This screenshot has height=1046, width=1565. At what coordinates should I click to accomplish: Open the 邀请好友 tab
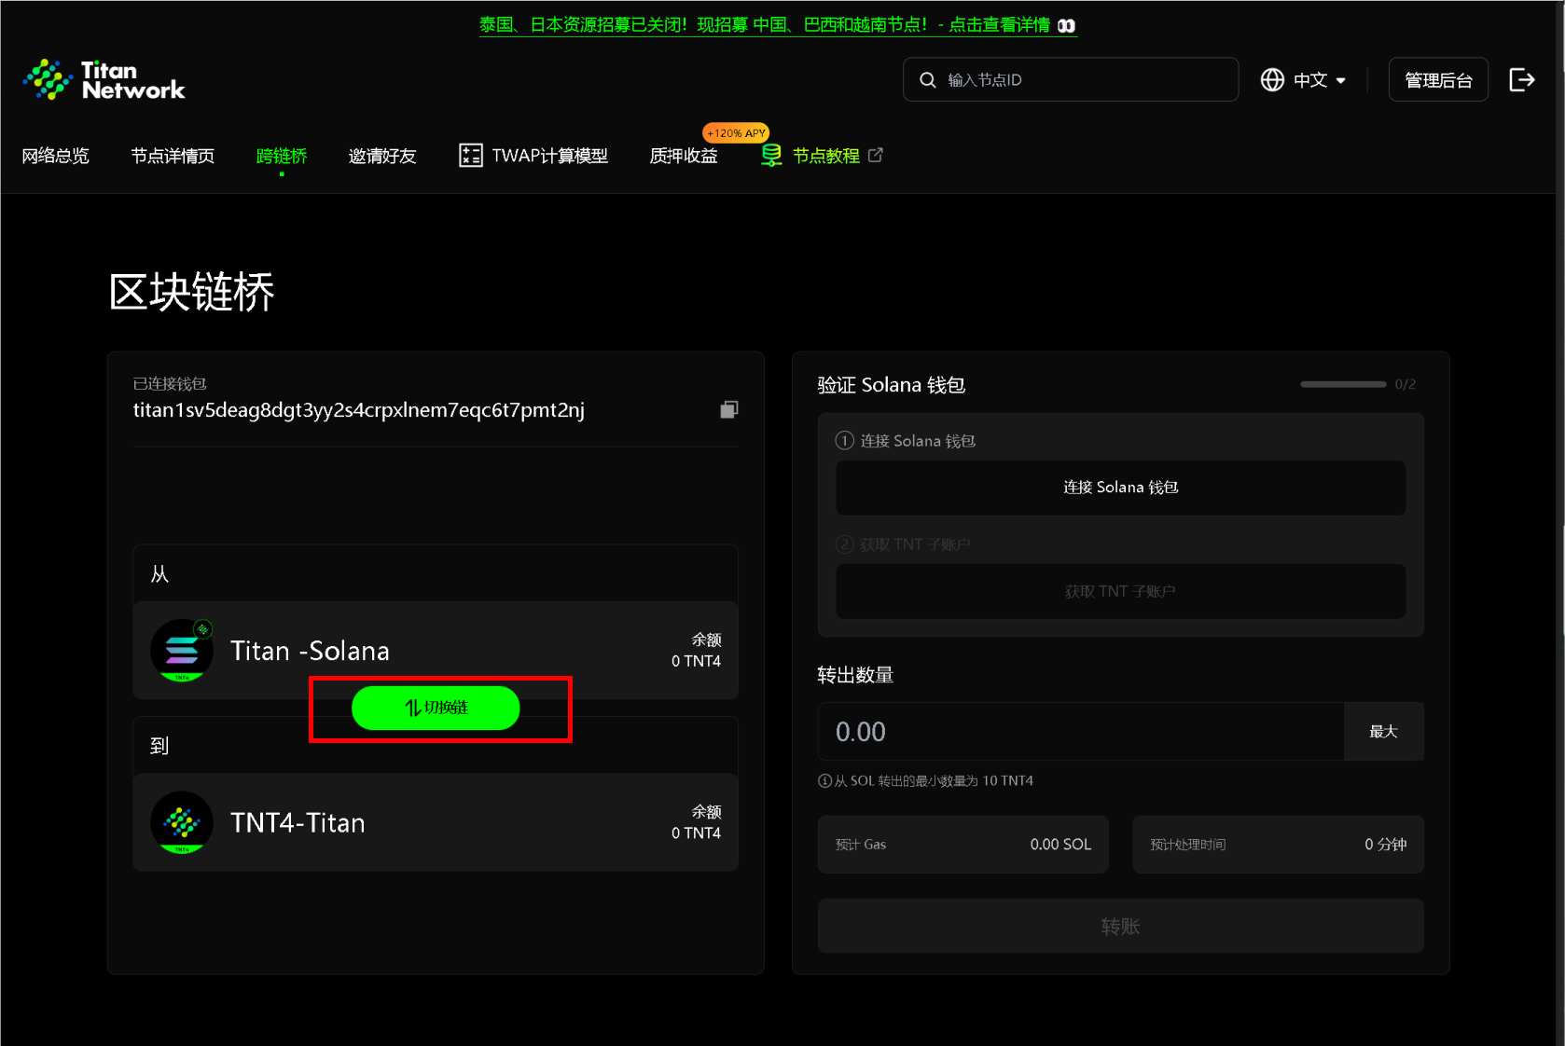pyautogui.click(x=382, y=156)
